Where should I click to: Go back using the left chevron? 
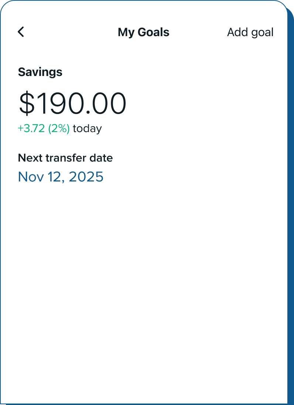click(21, 32)
